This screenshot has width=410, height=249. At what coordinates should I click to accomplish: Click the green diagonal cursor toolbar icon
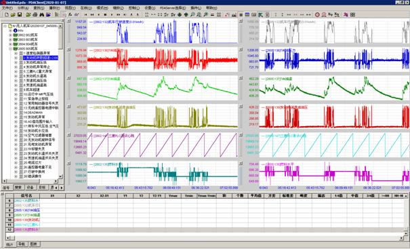[x=260, y=15]
